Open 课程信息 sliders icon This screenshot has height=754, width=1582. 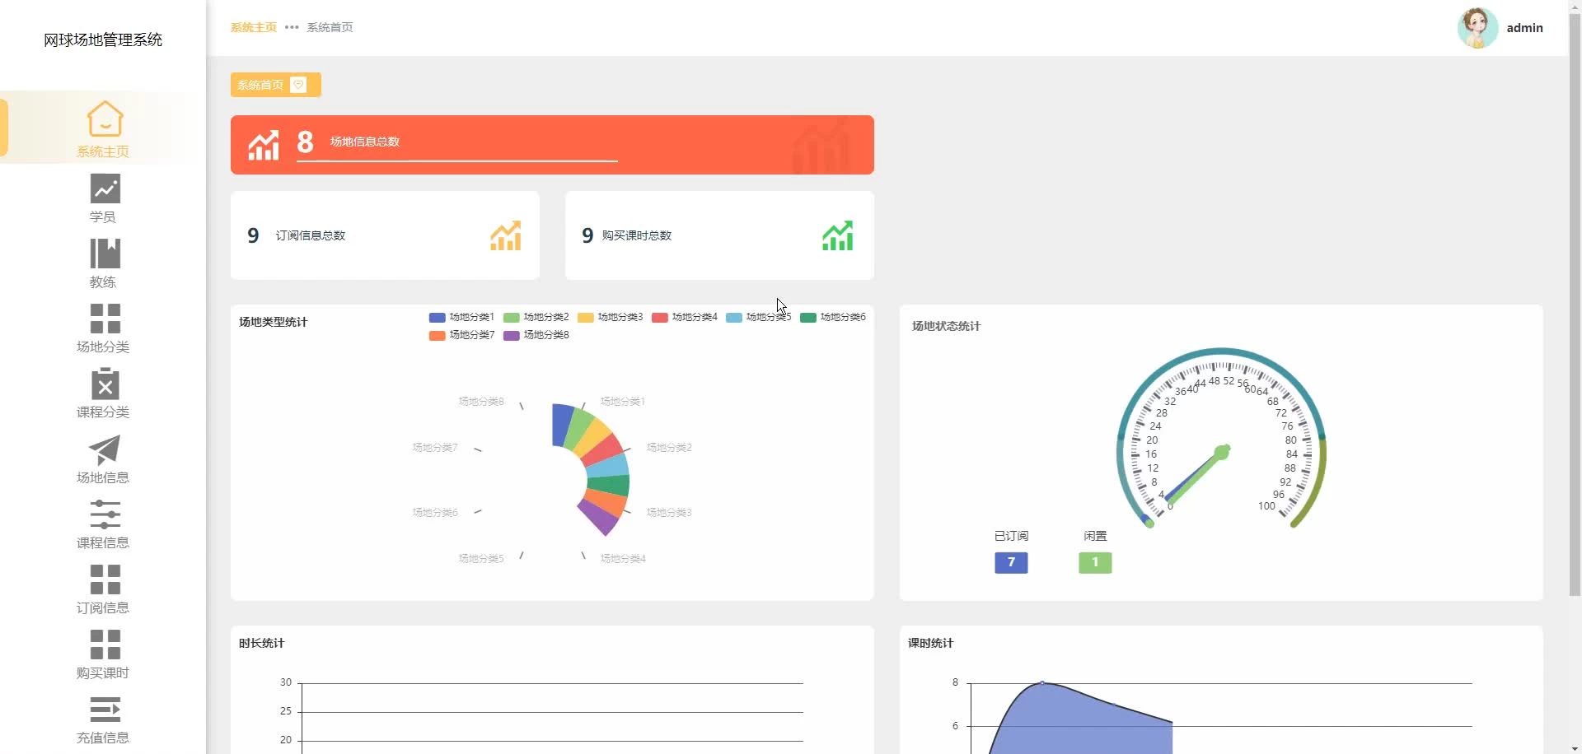(x=105, y=514)
